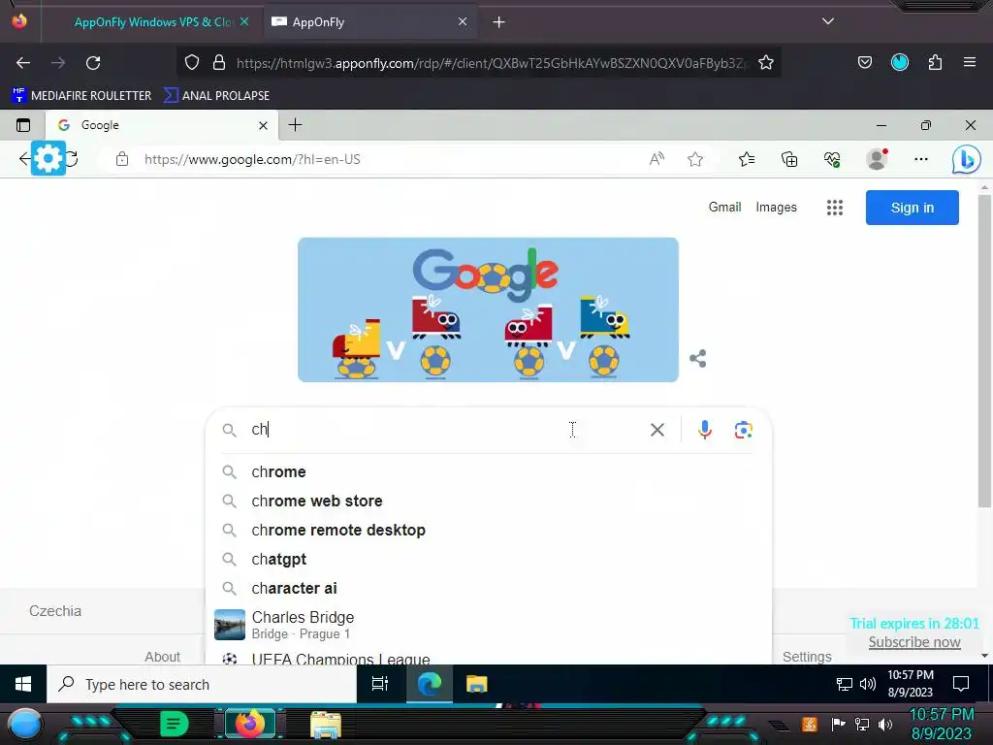This screenshot has height=745, width=993.
Task: Click the "Type here to search" box
Action: 202,684
